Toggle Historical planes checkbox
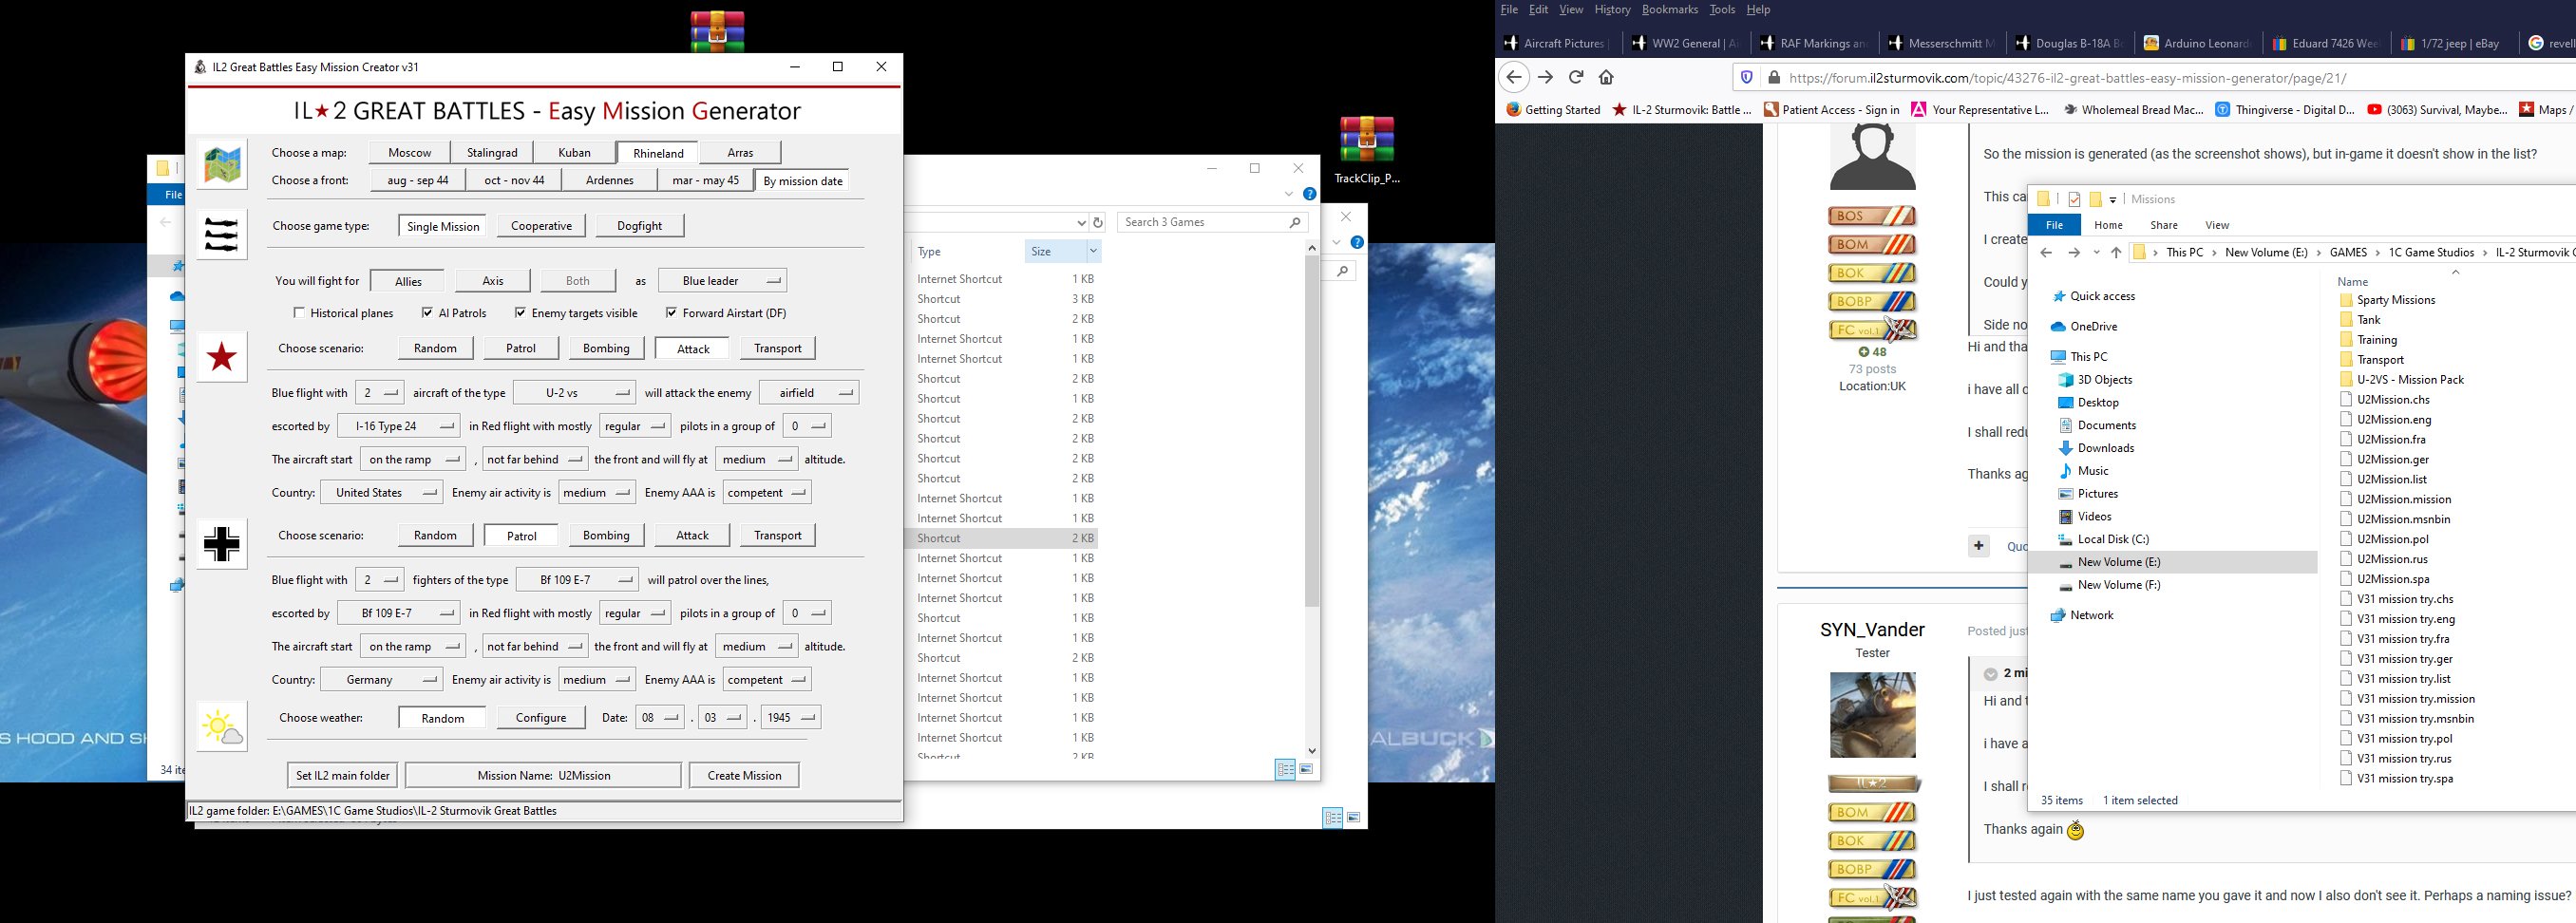 299,313
